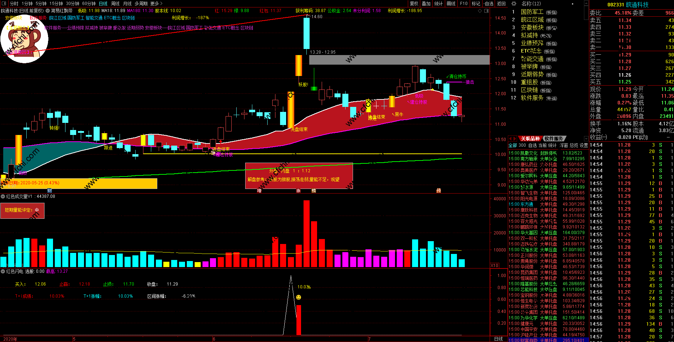Open F10 company info
674x342 pixels.
point(464,4)
